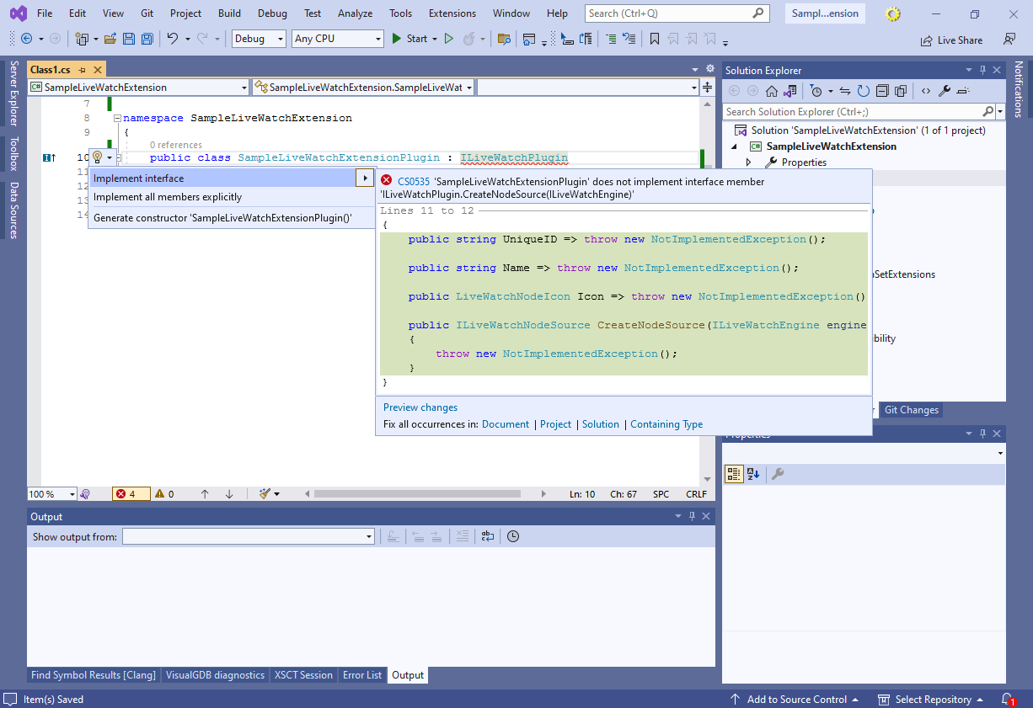Screen dimensions: 1033x708
Task: Switch to the VisualGDB diagnostics tab
Action: (215, 675)
